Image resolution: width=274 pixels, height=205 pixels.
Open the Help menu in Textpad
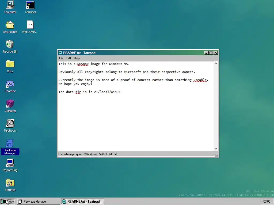click(x=77, y=58)
